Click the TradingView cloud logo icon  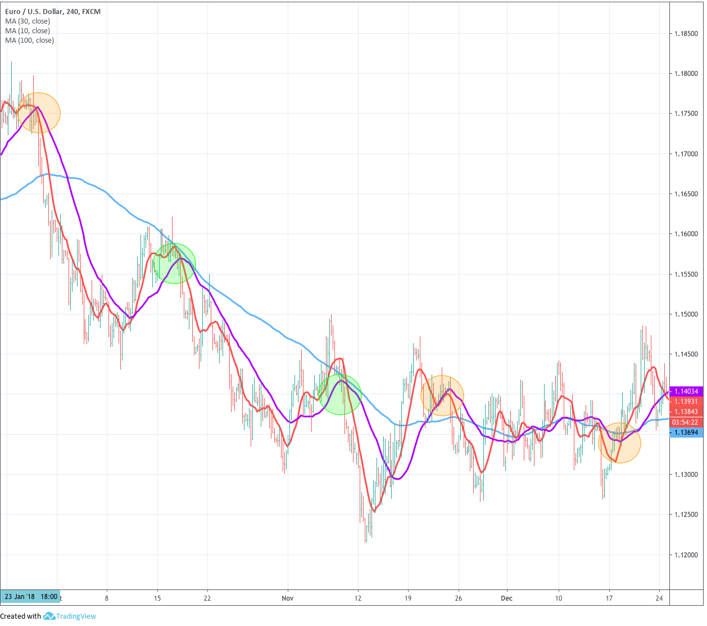click(x=48, y=616)
